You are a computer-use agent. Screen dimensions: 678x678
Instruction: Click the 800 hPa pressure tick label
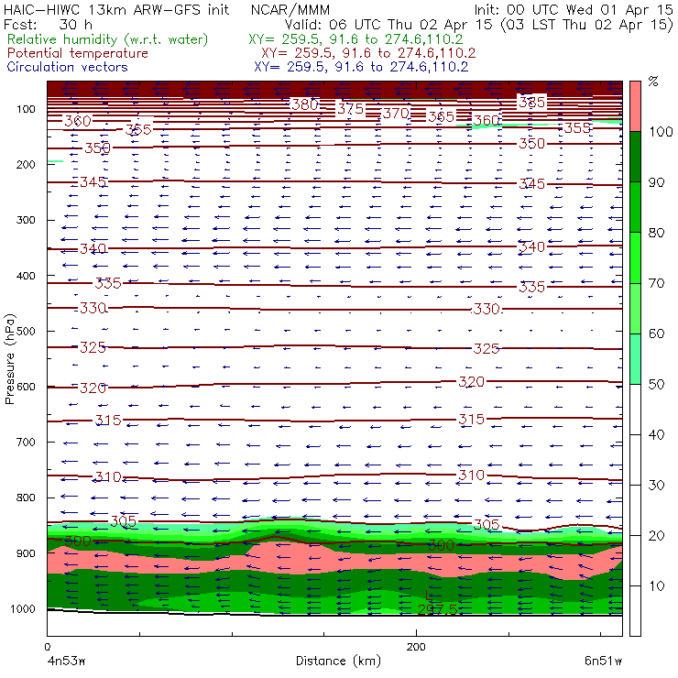[26, 498]
